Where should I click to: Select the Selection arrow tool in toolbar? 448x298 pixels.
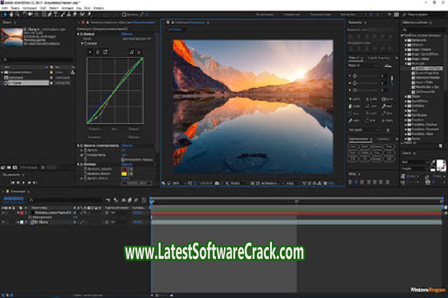[4, 14]
